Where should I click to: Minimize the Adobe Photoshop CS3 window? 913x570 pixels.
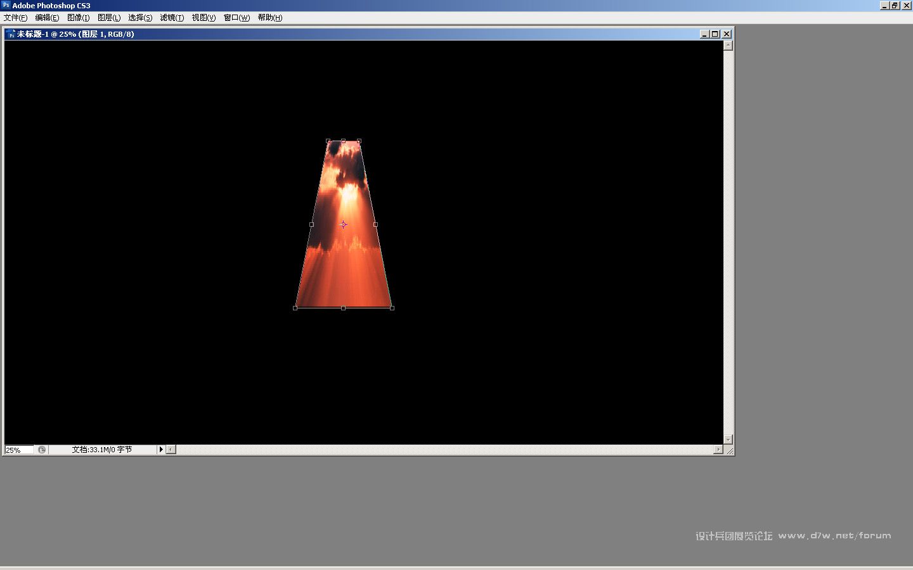point(884,5)
